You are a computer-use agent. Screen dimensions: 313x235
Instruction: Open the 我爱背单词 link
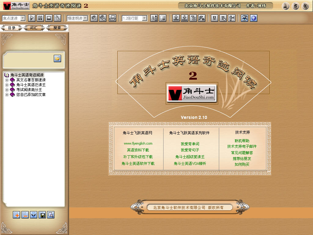click(190, 144)
